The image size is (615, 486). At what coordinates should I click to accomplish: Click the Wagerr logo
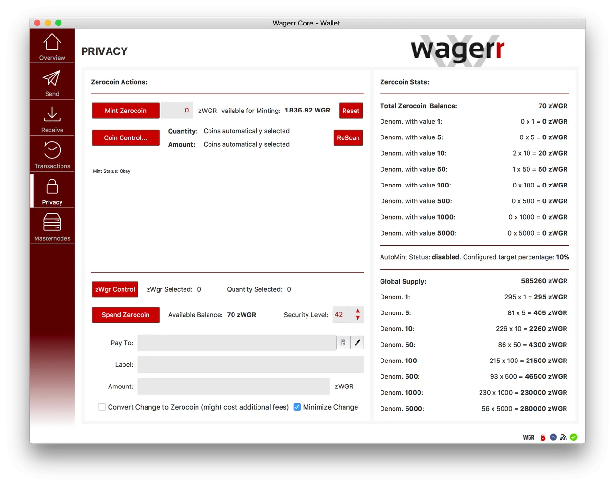click(457, 50)
